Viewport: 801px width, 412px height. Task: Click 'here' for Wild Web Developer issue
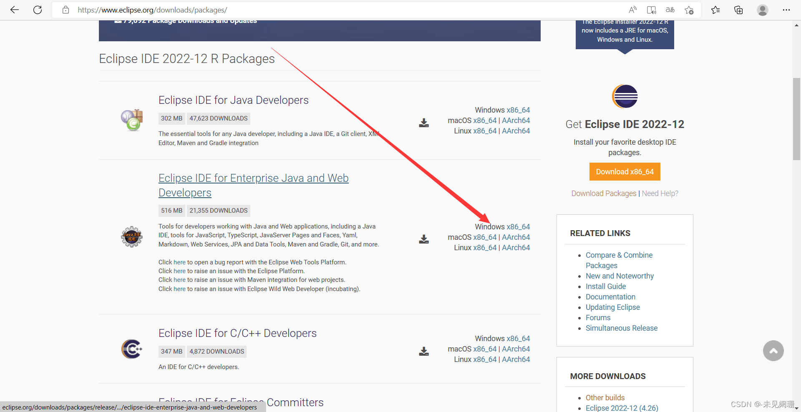coord(179,289)
